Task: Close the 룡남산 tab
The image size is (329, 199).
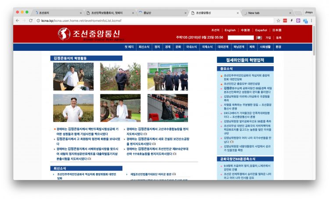Action: click(x=185, y=13)
